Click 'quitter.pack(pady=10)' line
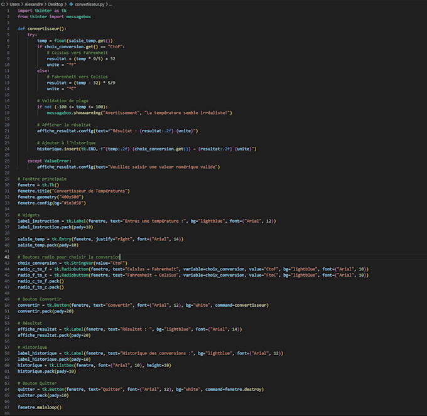The height and width of the screenshot is (416, 427). (x=43, y=395)
